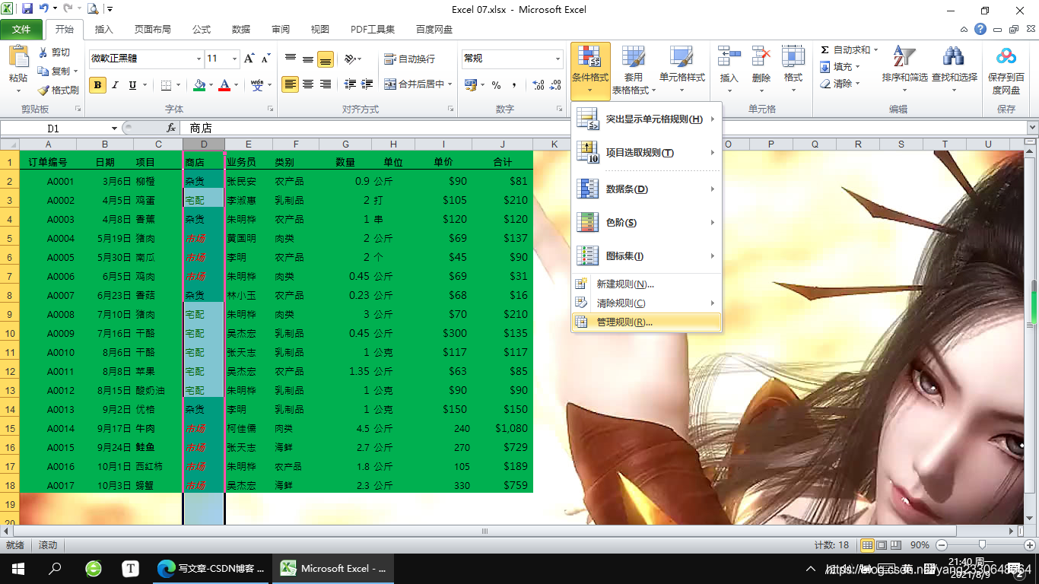Click AutoSum (自动求和) sigma
Viewport: 1039px width, 584px height.
pos(844,50)
